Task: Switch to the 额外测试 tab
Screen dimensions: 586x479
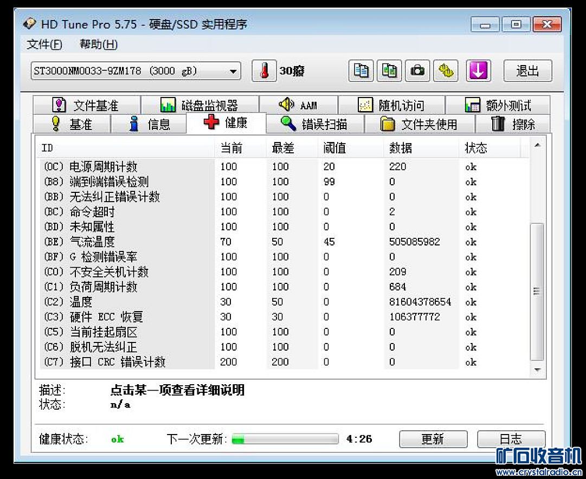Action: click(498, 105)
